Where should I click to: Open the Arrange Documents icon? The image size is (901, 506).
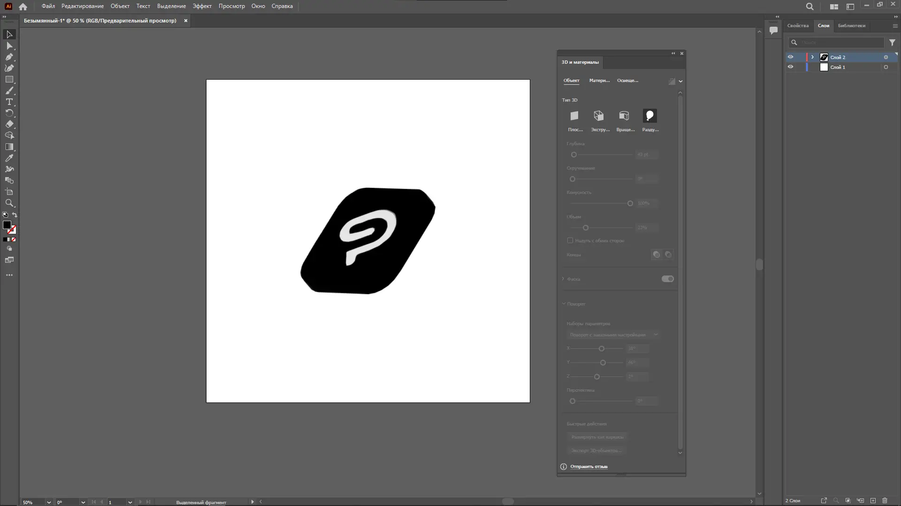[x=834, y=7]
